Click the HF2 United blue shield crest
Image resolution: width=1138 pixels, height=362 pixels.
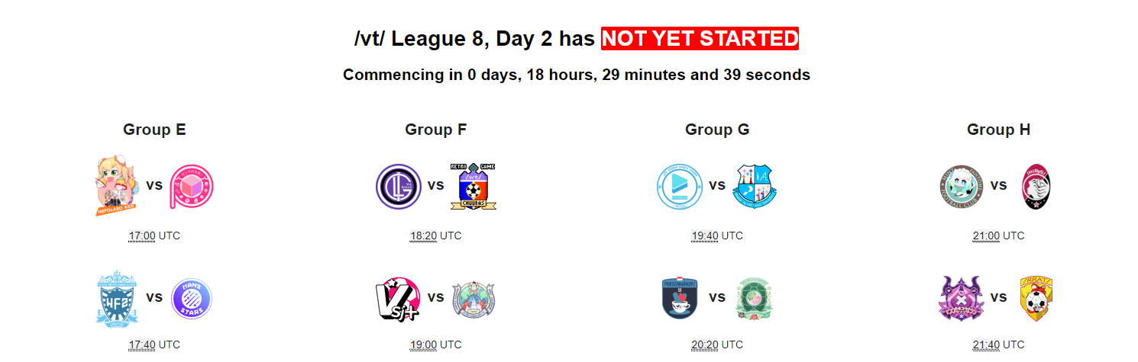tap(118, 297)
